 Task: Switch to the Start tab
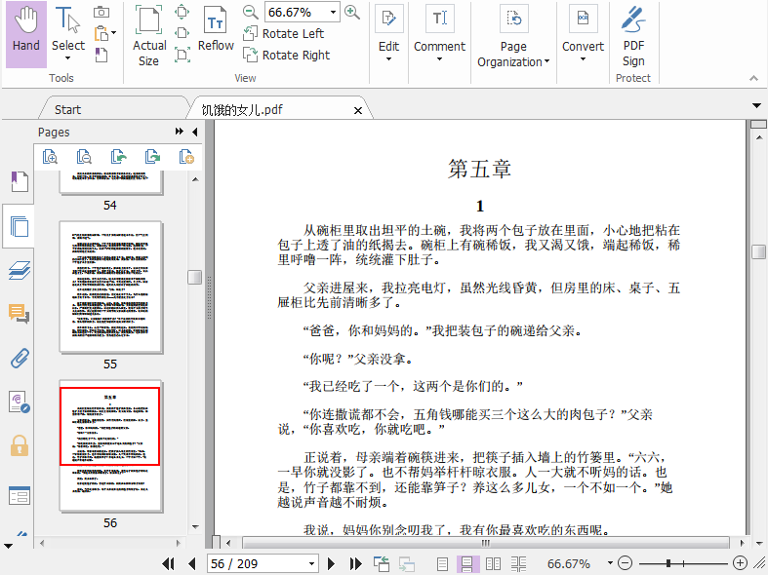point(67,109)
